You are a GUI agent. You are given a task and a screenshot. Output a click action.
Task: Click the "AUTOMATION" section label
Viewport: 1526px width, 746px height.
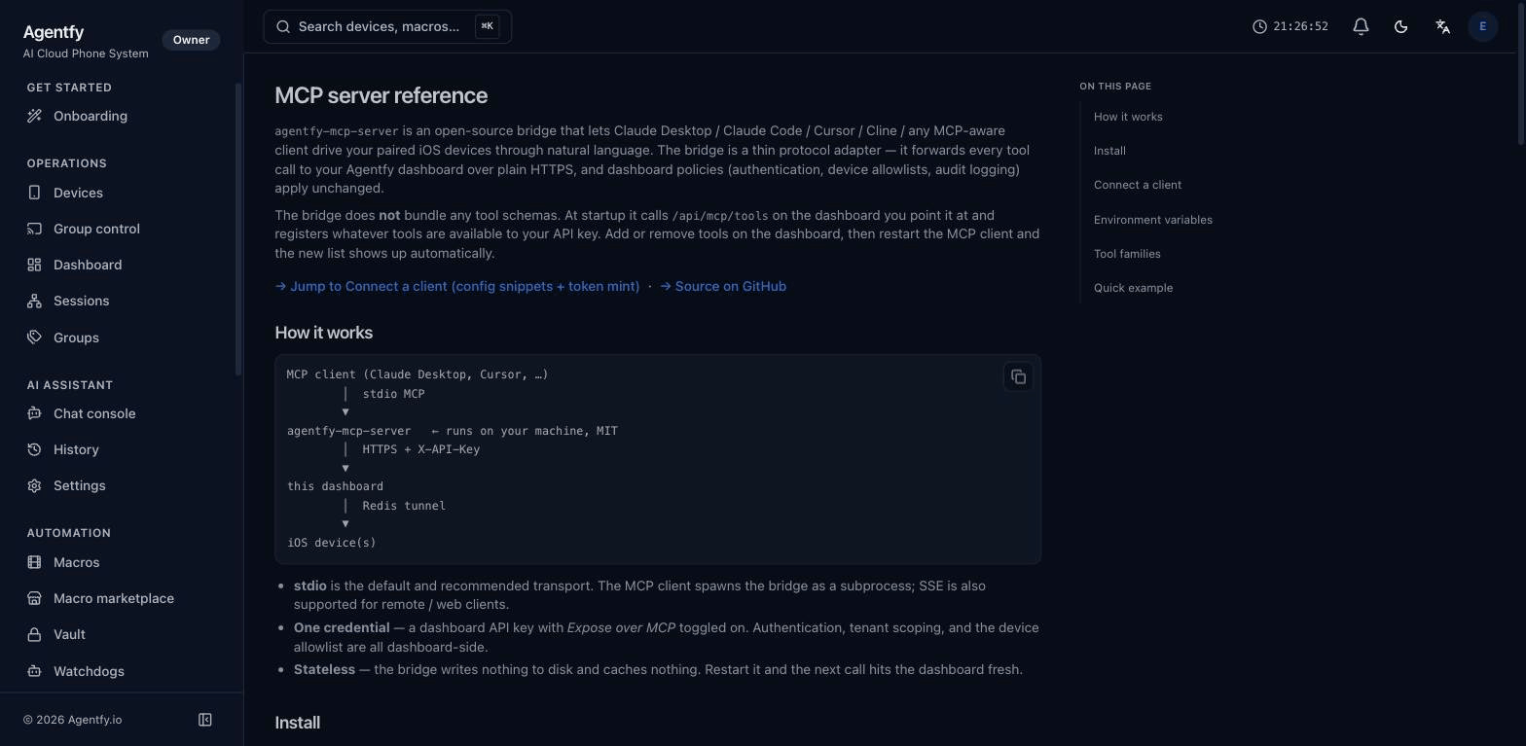69,533
